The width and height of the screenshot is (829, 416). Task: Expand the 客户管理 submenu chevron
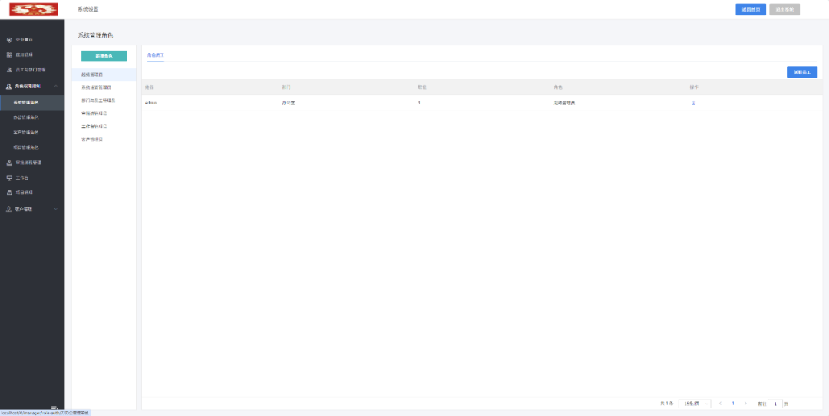(56, 210)
